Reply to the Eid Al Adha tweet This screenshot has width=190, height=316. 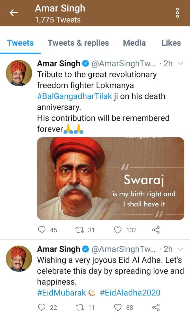(42, 308)
